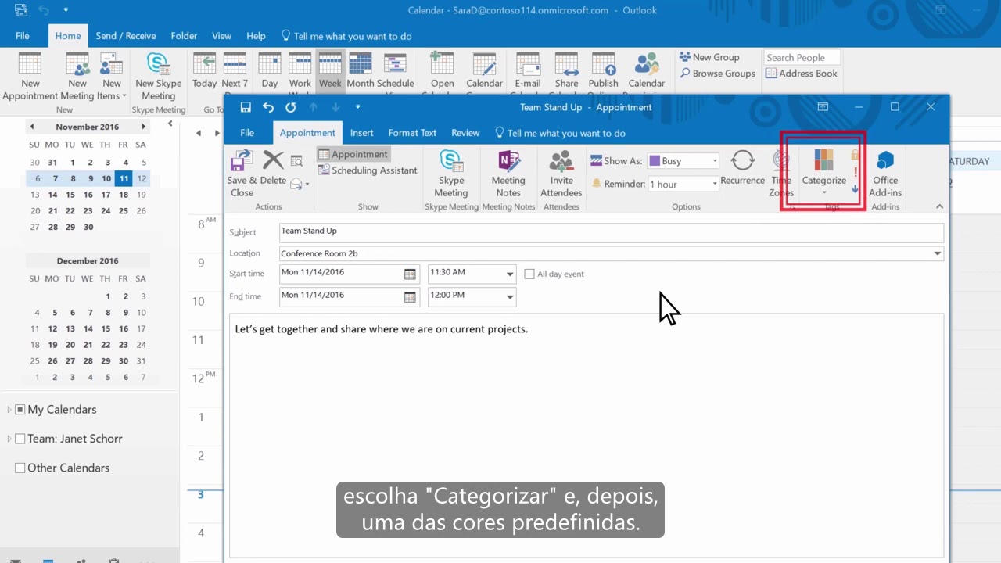This screenshot has height=563, width=1001.
Task: Switch calendar to Month view
Action: coord(360,70)
